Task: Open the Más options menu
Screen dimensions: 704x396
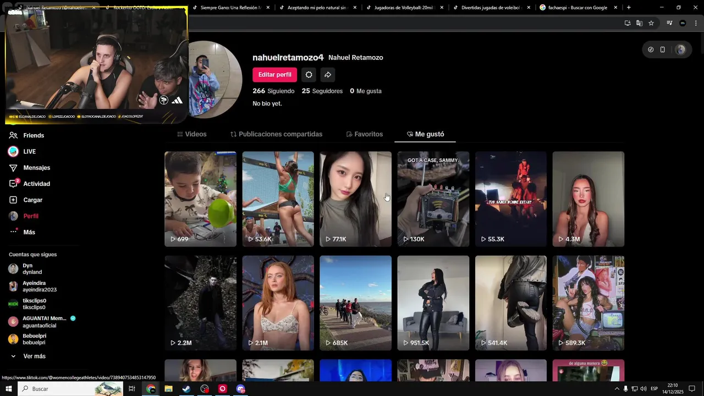Action: pos(29,232)
